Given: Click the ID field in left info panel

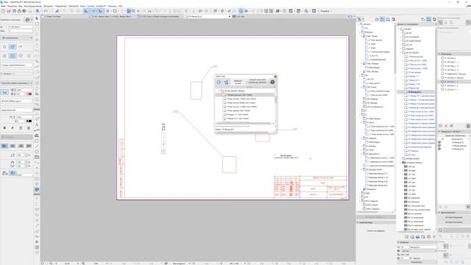Looking at the screenshot, I should pos(21,26).
